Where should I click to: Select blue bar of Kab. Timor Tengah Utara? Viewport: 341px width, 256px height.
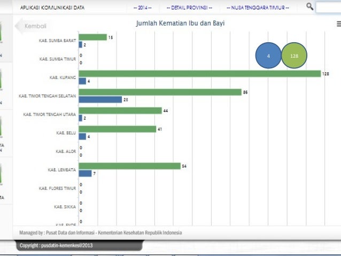[x=80, y=118]
